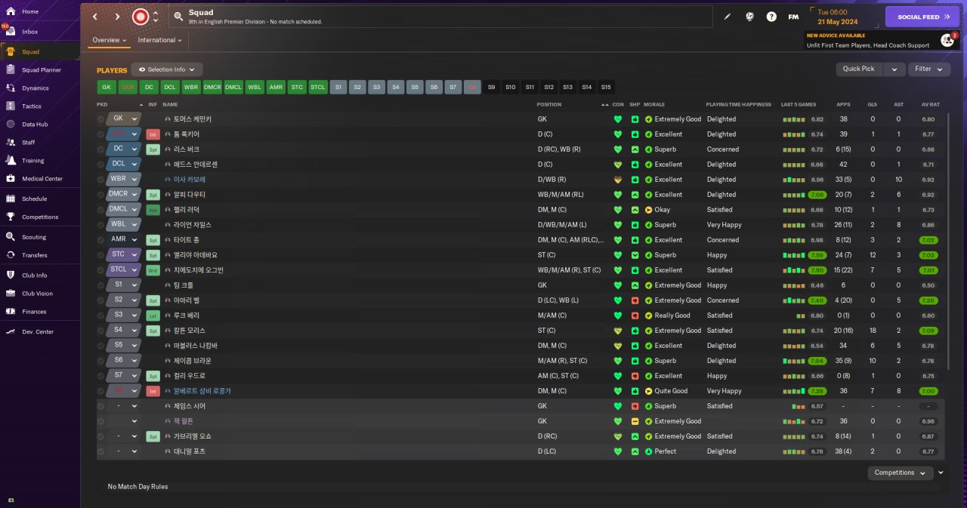
Task: Open the Tactics sidebar icon
Action: 11,106
